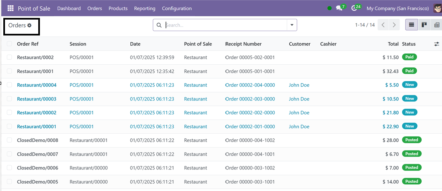Open order Restaurant/00001
This screenshot has height=191, width=442.
pyautogui.click(x=37, y=126)
